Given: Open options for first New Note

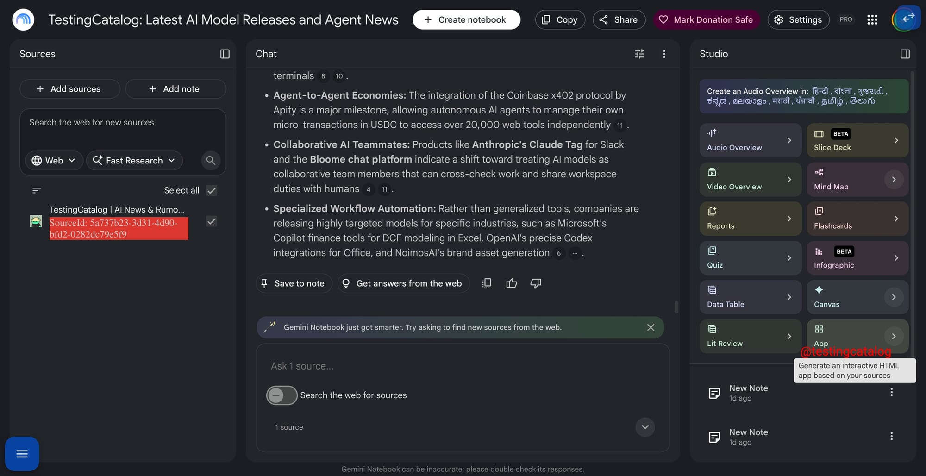Looking at the screenshot, I should [891, 392].
